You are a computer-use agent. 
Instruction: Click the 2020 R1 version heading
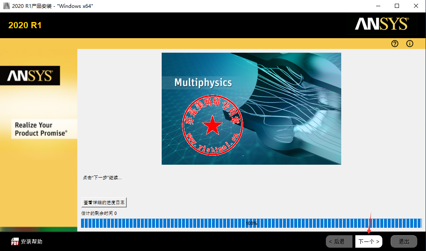tap(25, 25)
